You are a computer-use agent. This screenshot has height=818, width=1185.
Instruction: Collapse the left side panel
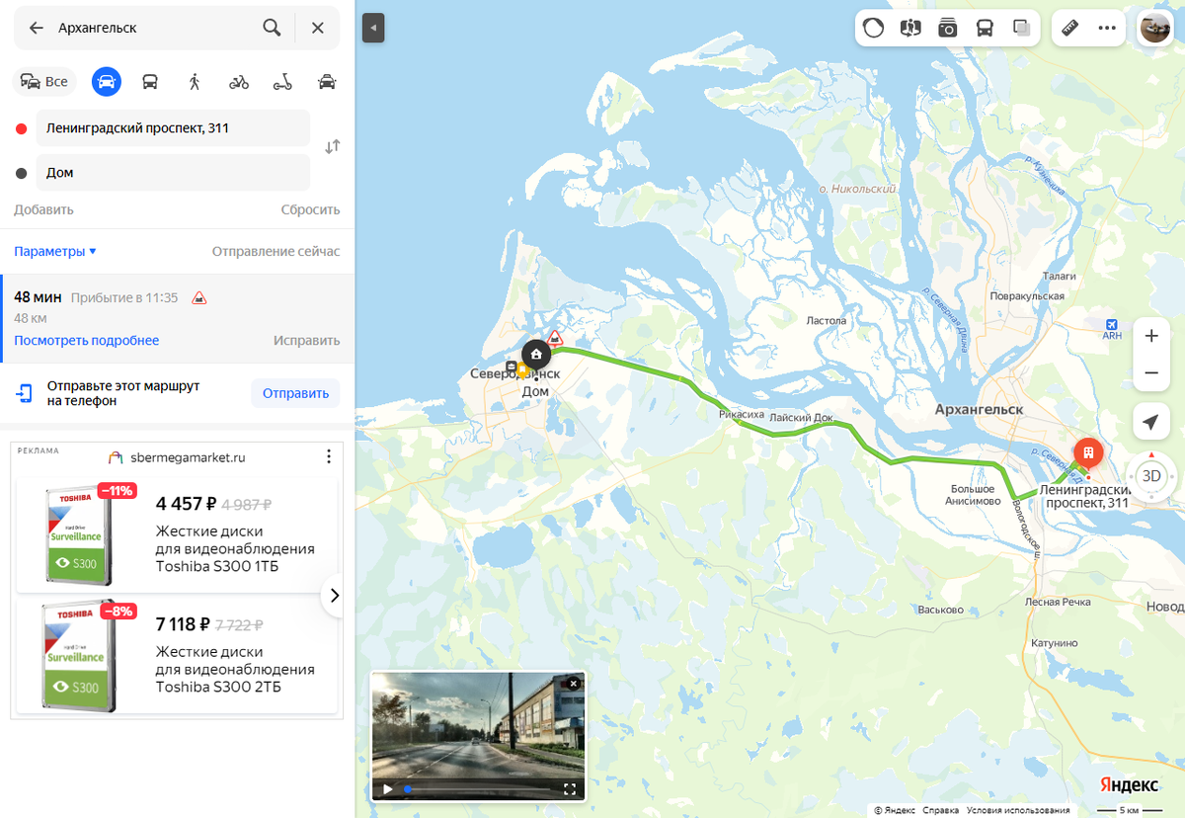(x=373, y=29)
